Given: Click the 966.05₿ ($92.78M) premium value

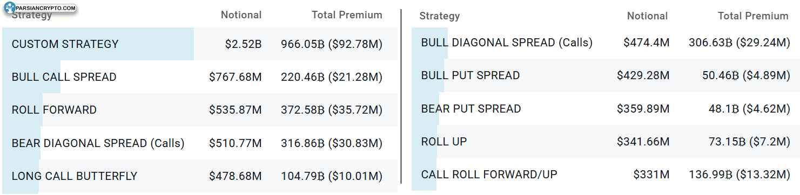Looking at the screenshot, I should pos(332,44).
